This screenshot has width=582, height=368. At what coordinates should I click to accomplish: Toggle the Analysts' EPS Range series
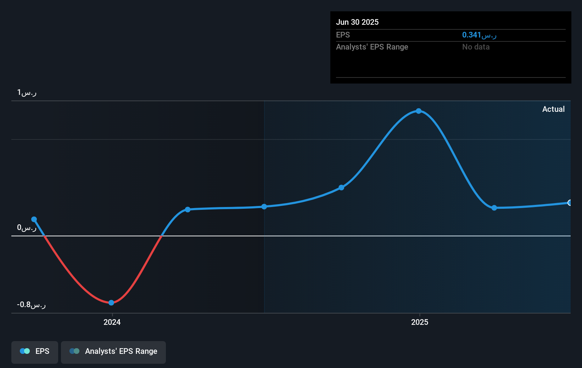point(113,352)
